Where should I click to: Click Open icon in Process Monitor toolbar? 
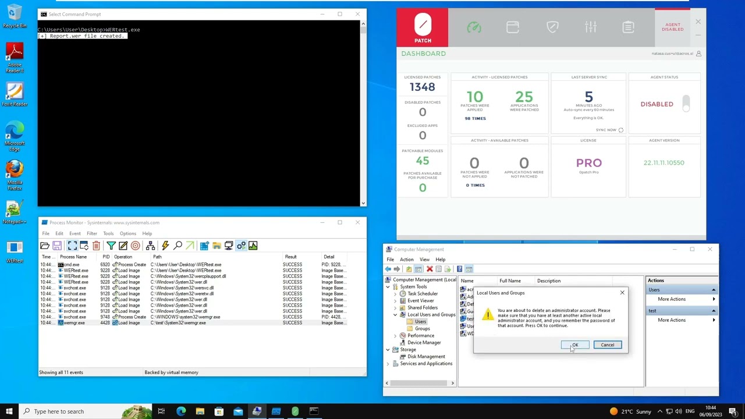[x=45, y=246]
